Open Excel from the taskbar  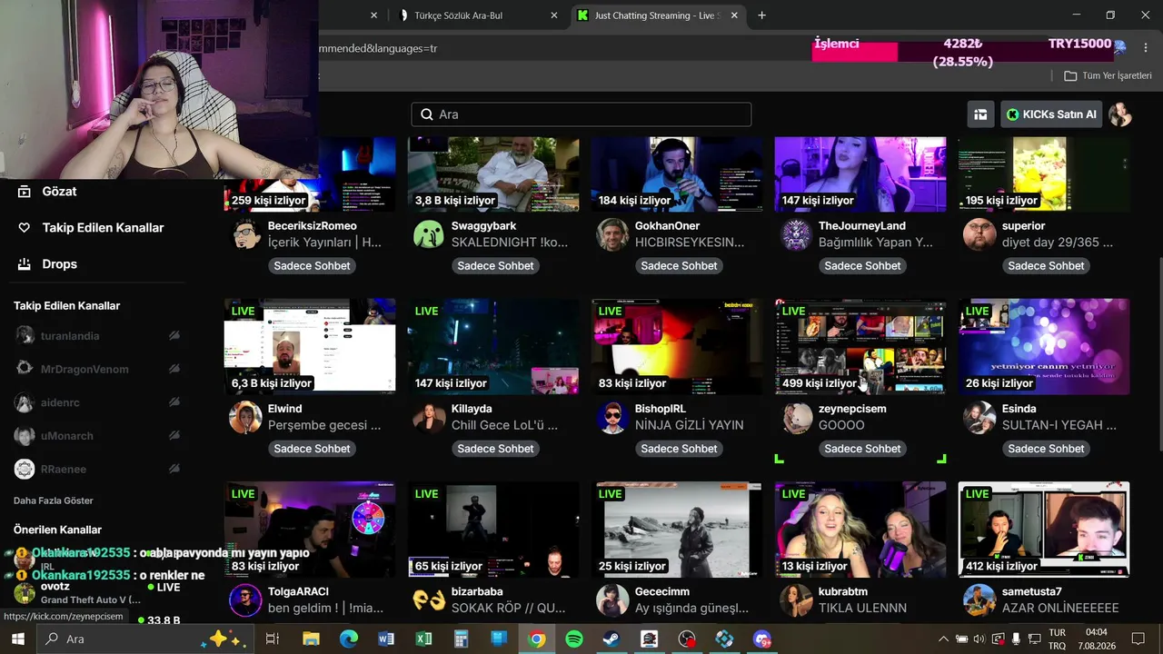[x=423, y=639]
